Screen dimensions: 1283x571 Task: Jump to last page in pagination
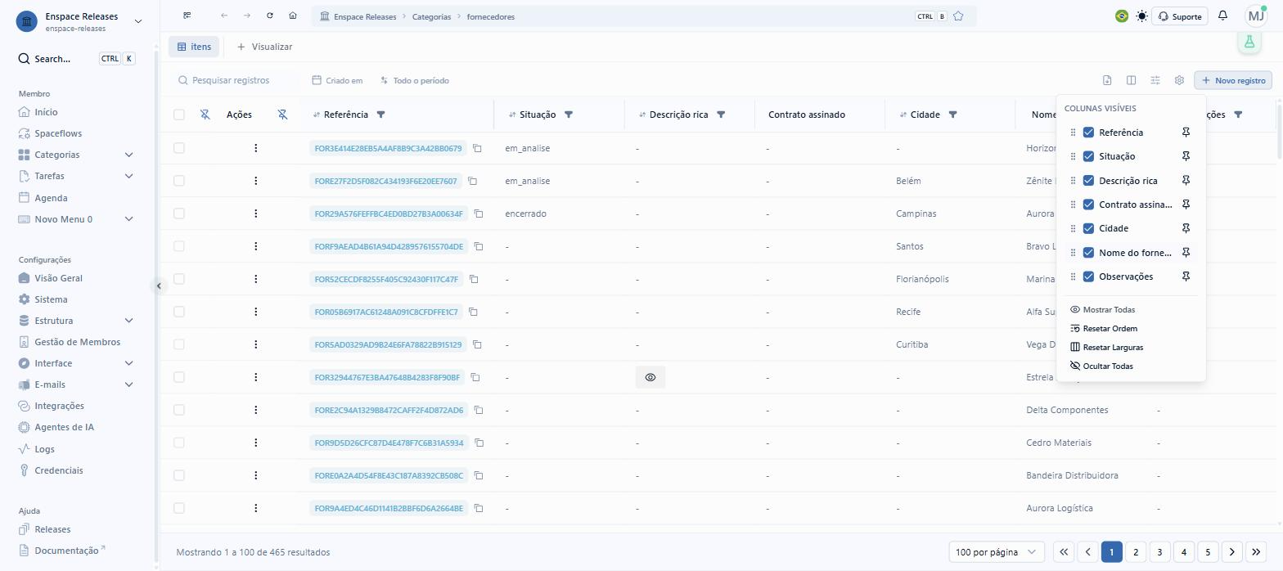(1256, 552)
